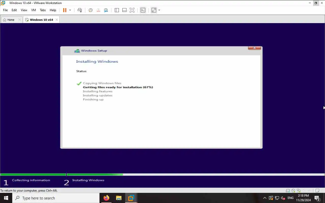Image resolution: width=325 pixels, height=203 pixels.
Task: Expand the stretch guest dropdown arrow
Action: 159,10
